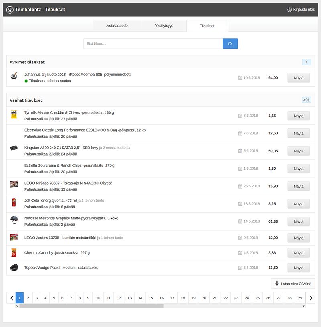
Task: Open page 2 of orders
Action: (28, 298)
